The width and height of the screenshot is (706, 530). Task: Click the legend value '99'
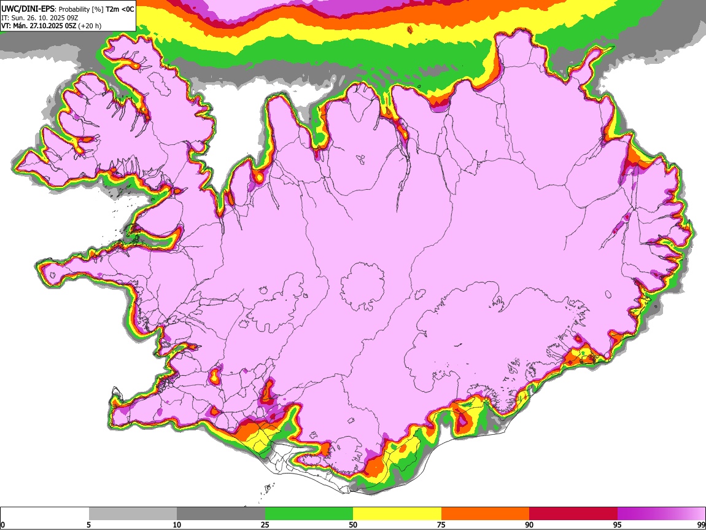coord(701,525)
